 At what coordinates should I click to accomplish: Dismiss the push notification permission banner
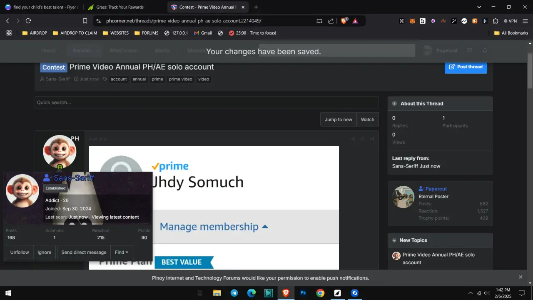pyautogui.click(x=521, y=277)
